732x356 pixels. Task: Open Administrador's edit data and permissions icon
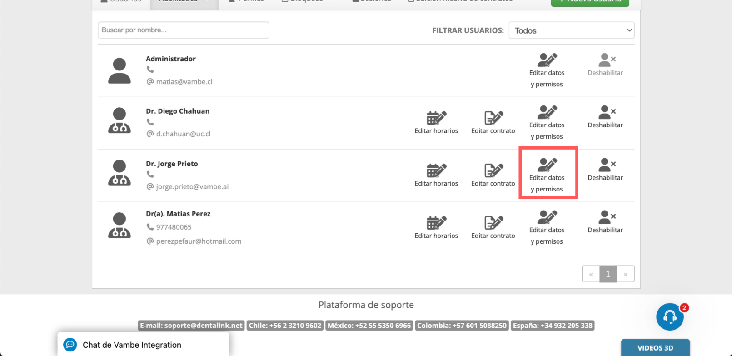[x=547, y=60]
